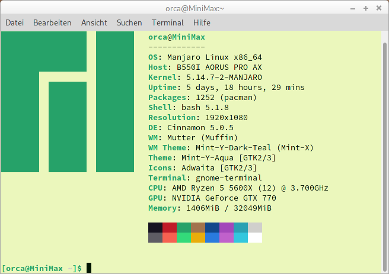Viewport: 389px width, 274px height.
Task: Click the light magenta color block
Action: pos(227,238)
